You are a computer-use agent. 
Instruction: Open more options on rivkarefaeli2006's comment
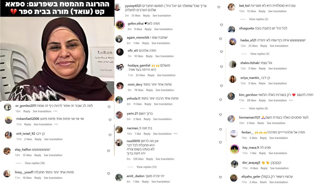point(56,124)
